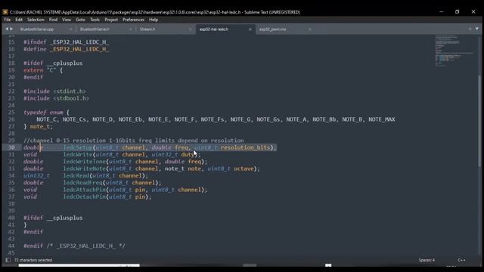Click 'note_t;' on line 27
This screenshot has width=484, height=272.
(x=42, y=126)
